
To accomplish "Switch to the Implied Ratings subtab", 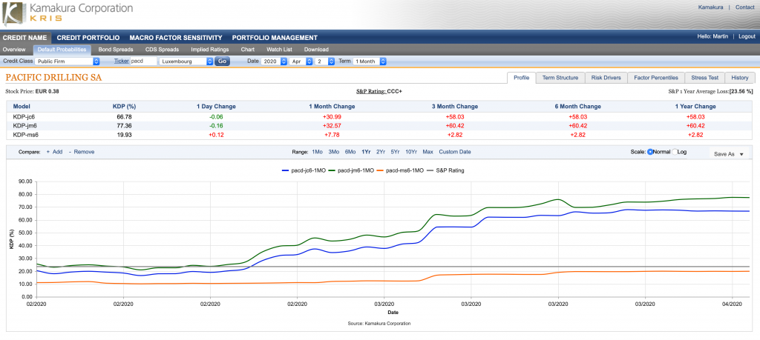I will coord(209,50).
